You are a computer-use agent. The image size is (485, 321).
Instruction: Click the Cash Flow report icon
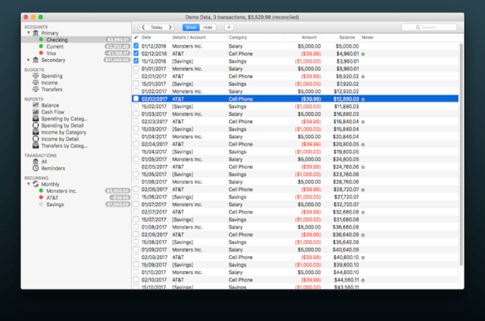pos(36,112)
